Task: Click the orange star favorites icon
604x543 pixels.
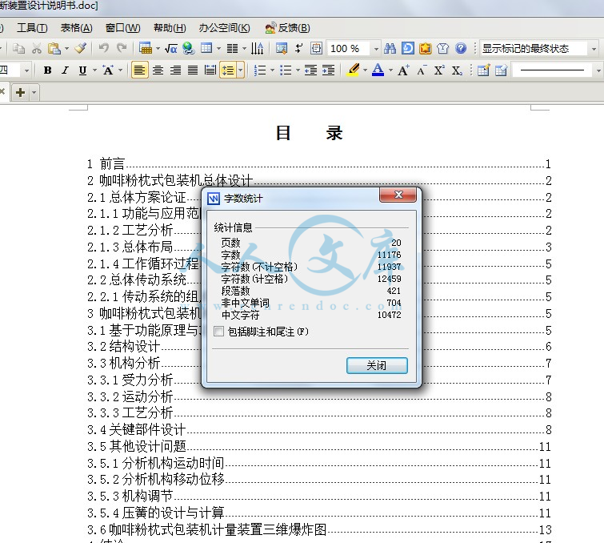Action: (x=426, y=49)
